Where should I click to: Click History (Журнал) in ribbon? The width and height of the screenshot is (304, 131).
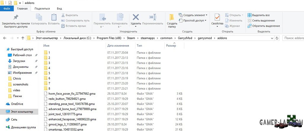pos(232,26)
